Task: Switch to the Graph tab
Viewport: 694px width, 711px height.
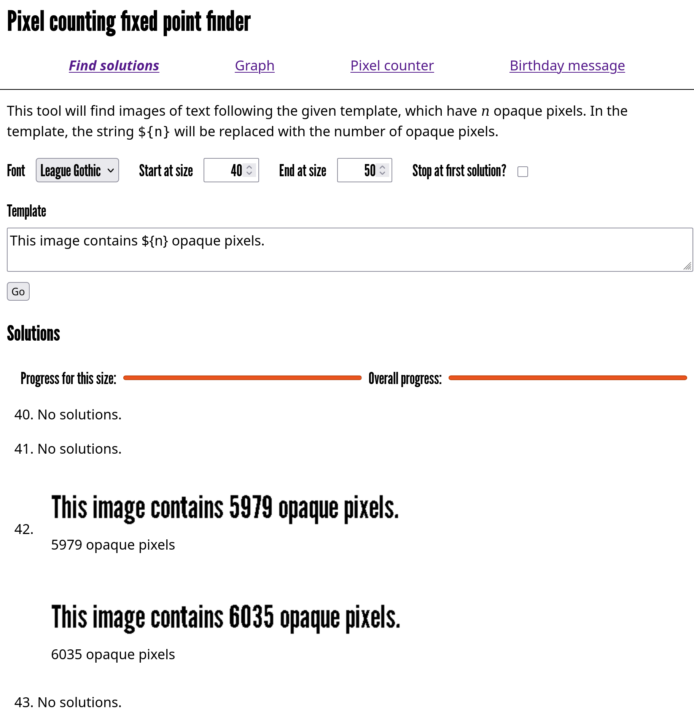Action: pos(255,66)
